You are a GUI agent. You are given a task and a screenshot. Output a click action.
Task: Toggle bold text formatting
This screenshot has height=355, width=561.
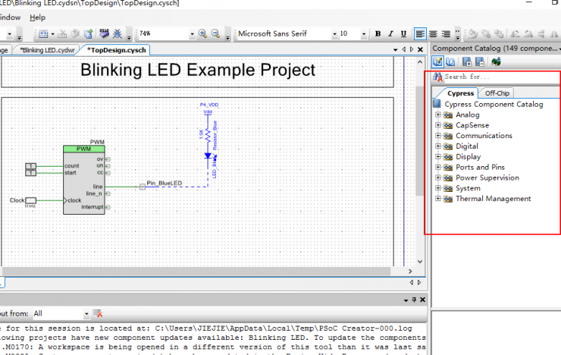[378, 34]
